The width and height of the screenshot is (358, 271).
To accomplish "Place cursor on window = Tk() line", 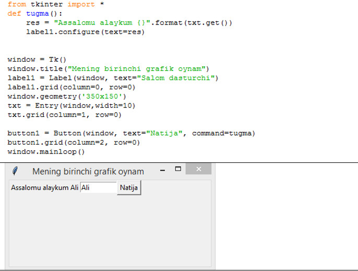I will [x=37, y=60].
